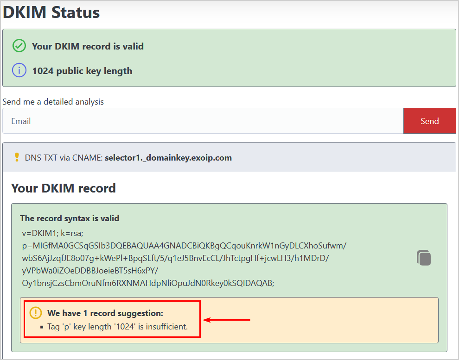Click blue info icon beside key length
Image resolution: width=459 pixels, height=360 pixels.
click(x=19, y=70)
